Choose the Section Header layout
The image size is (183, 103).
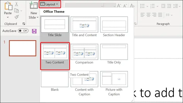coord(114,27)
